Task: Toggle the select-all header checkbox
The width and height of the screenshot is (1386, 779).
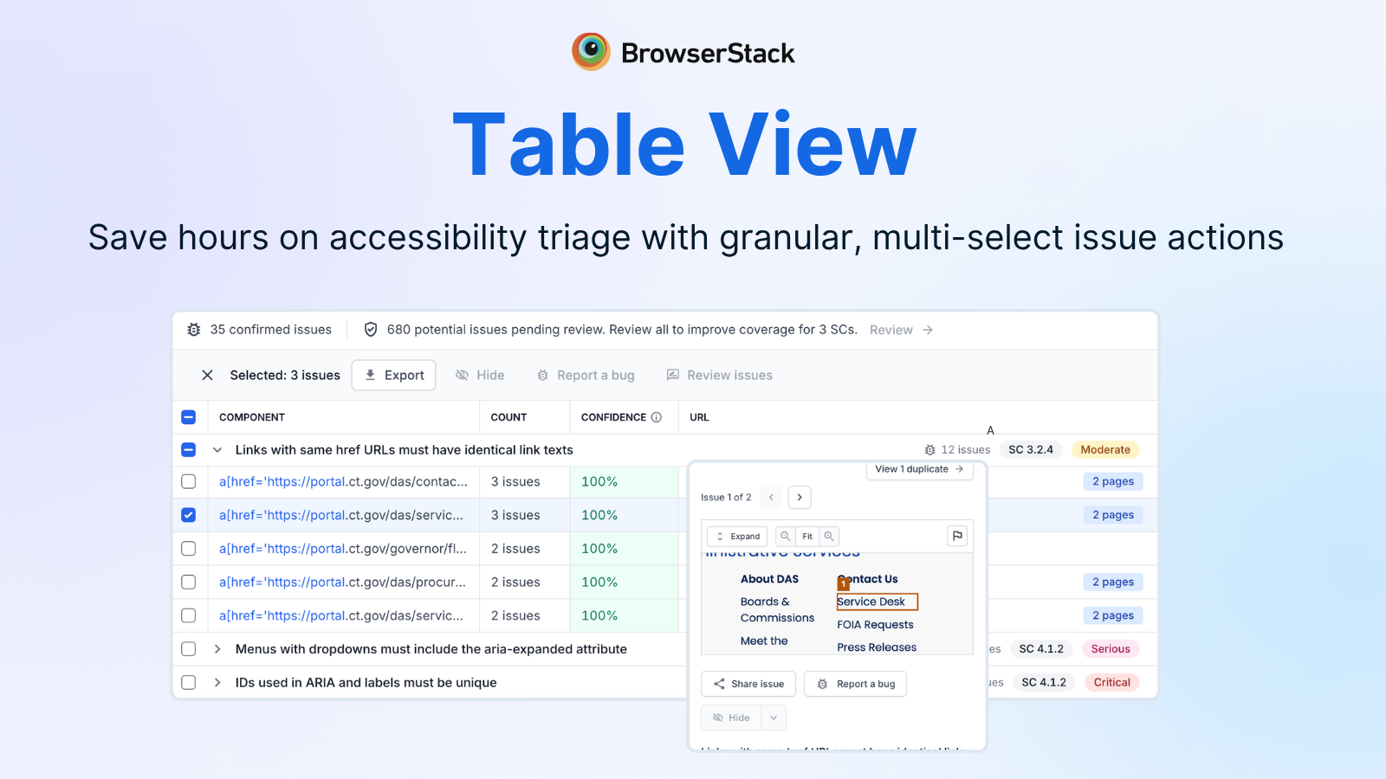Action: (188, 417)
